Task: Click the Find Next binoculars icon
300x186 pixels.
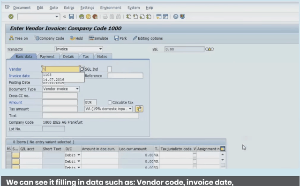Action: click(119, 17)
